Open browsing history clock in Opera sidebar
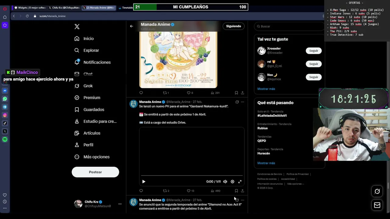The width and height of the screenshot is (390, 219). click(x=5, y=202)
